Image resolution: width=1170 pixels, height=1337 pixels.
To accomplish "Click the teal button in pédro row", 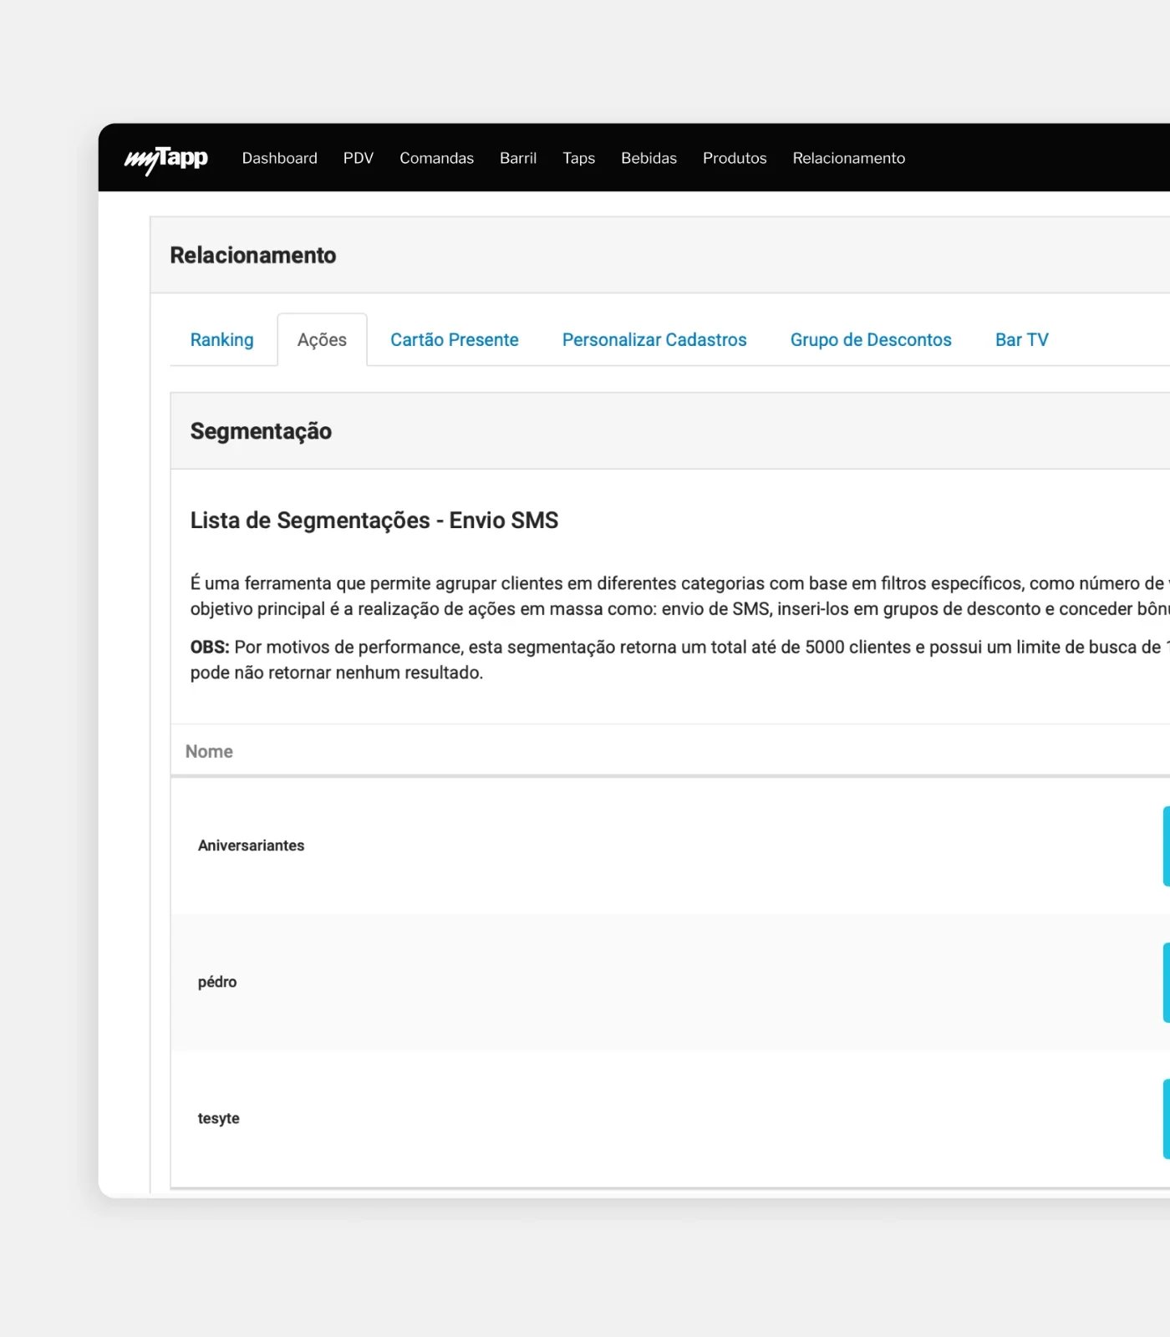I will [1167, 982].
